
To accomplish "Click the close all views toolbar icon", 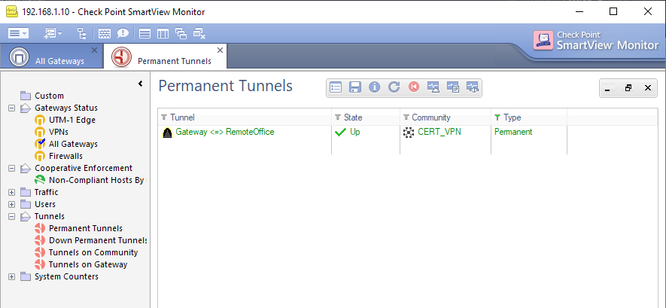I will (199, 33).
